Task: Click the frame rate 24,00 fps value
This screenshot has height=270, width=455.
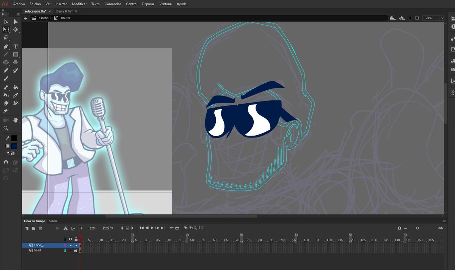Action: pos(108,228)
